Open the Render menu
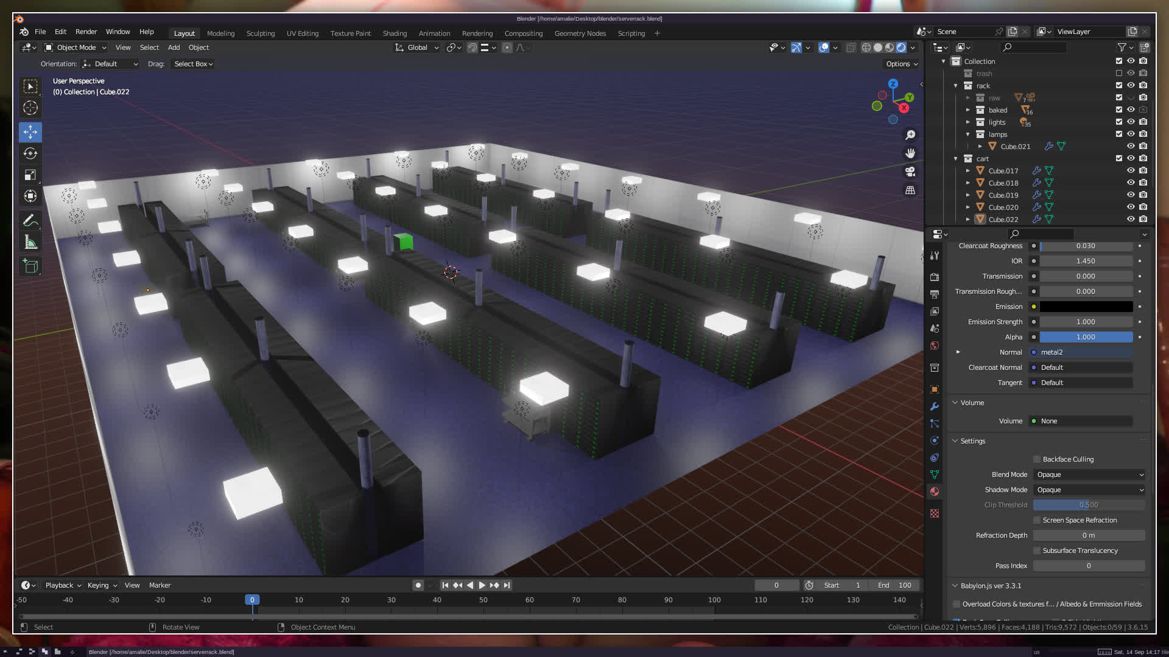1169x657 pixels. point(86,32)
